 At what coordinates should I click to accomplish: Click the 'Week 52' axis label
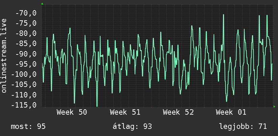pyautogui.click(x=178, y=112)
